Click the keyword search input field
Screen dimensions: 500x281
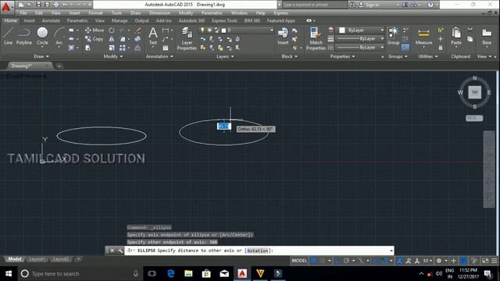pos(314,5)
